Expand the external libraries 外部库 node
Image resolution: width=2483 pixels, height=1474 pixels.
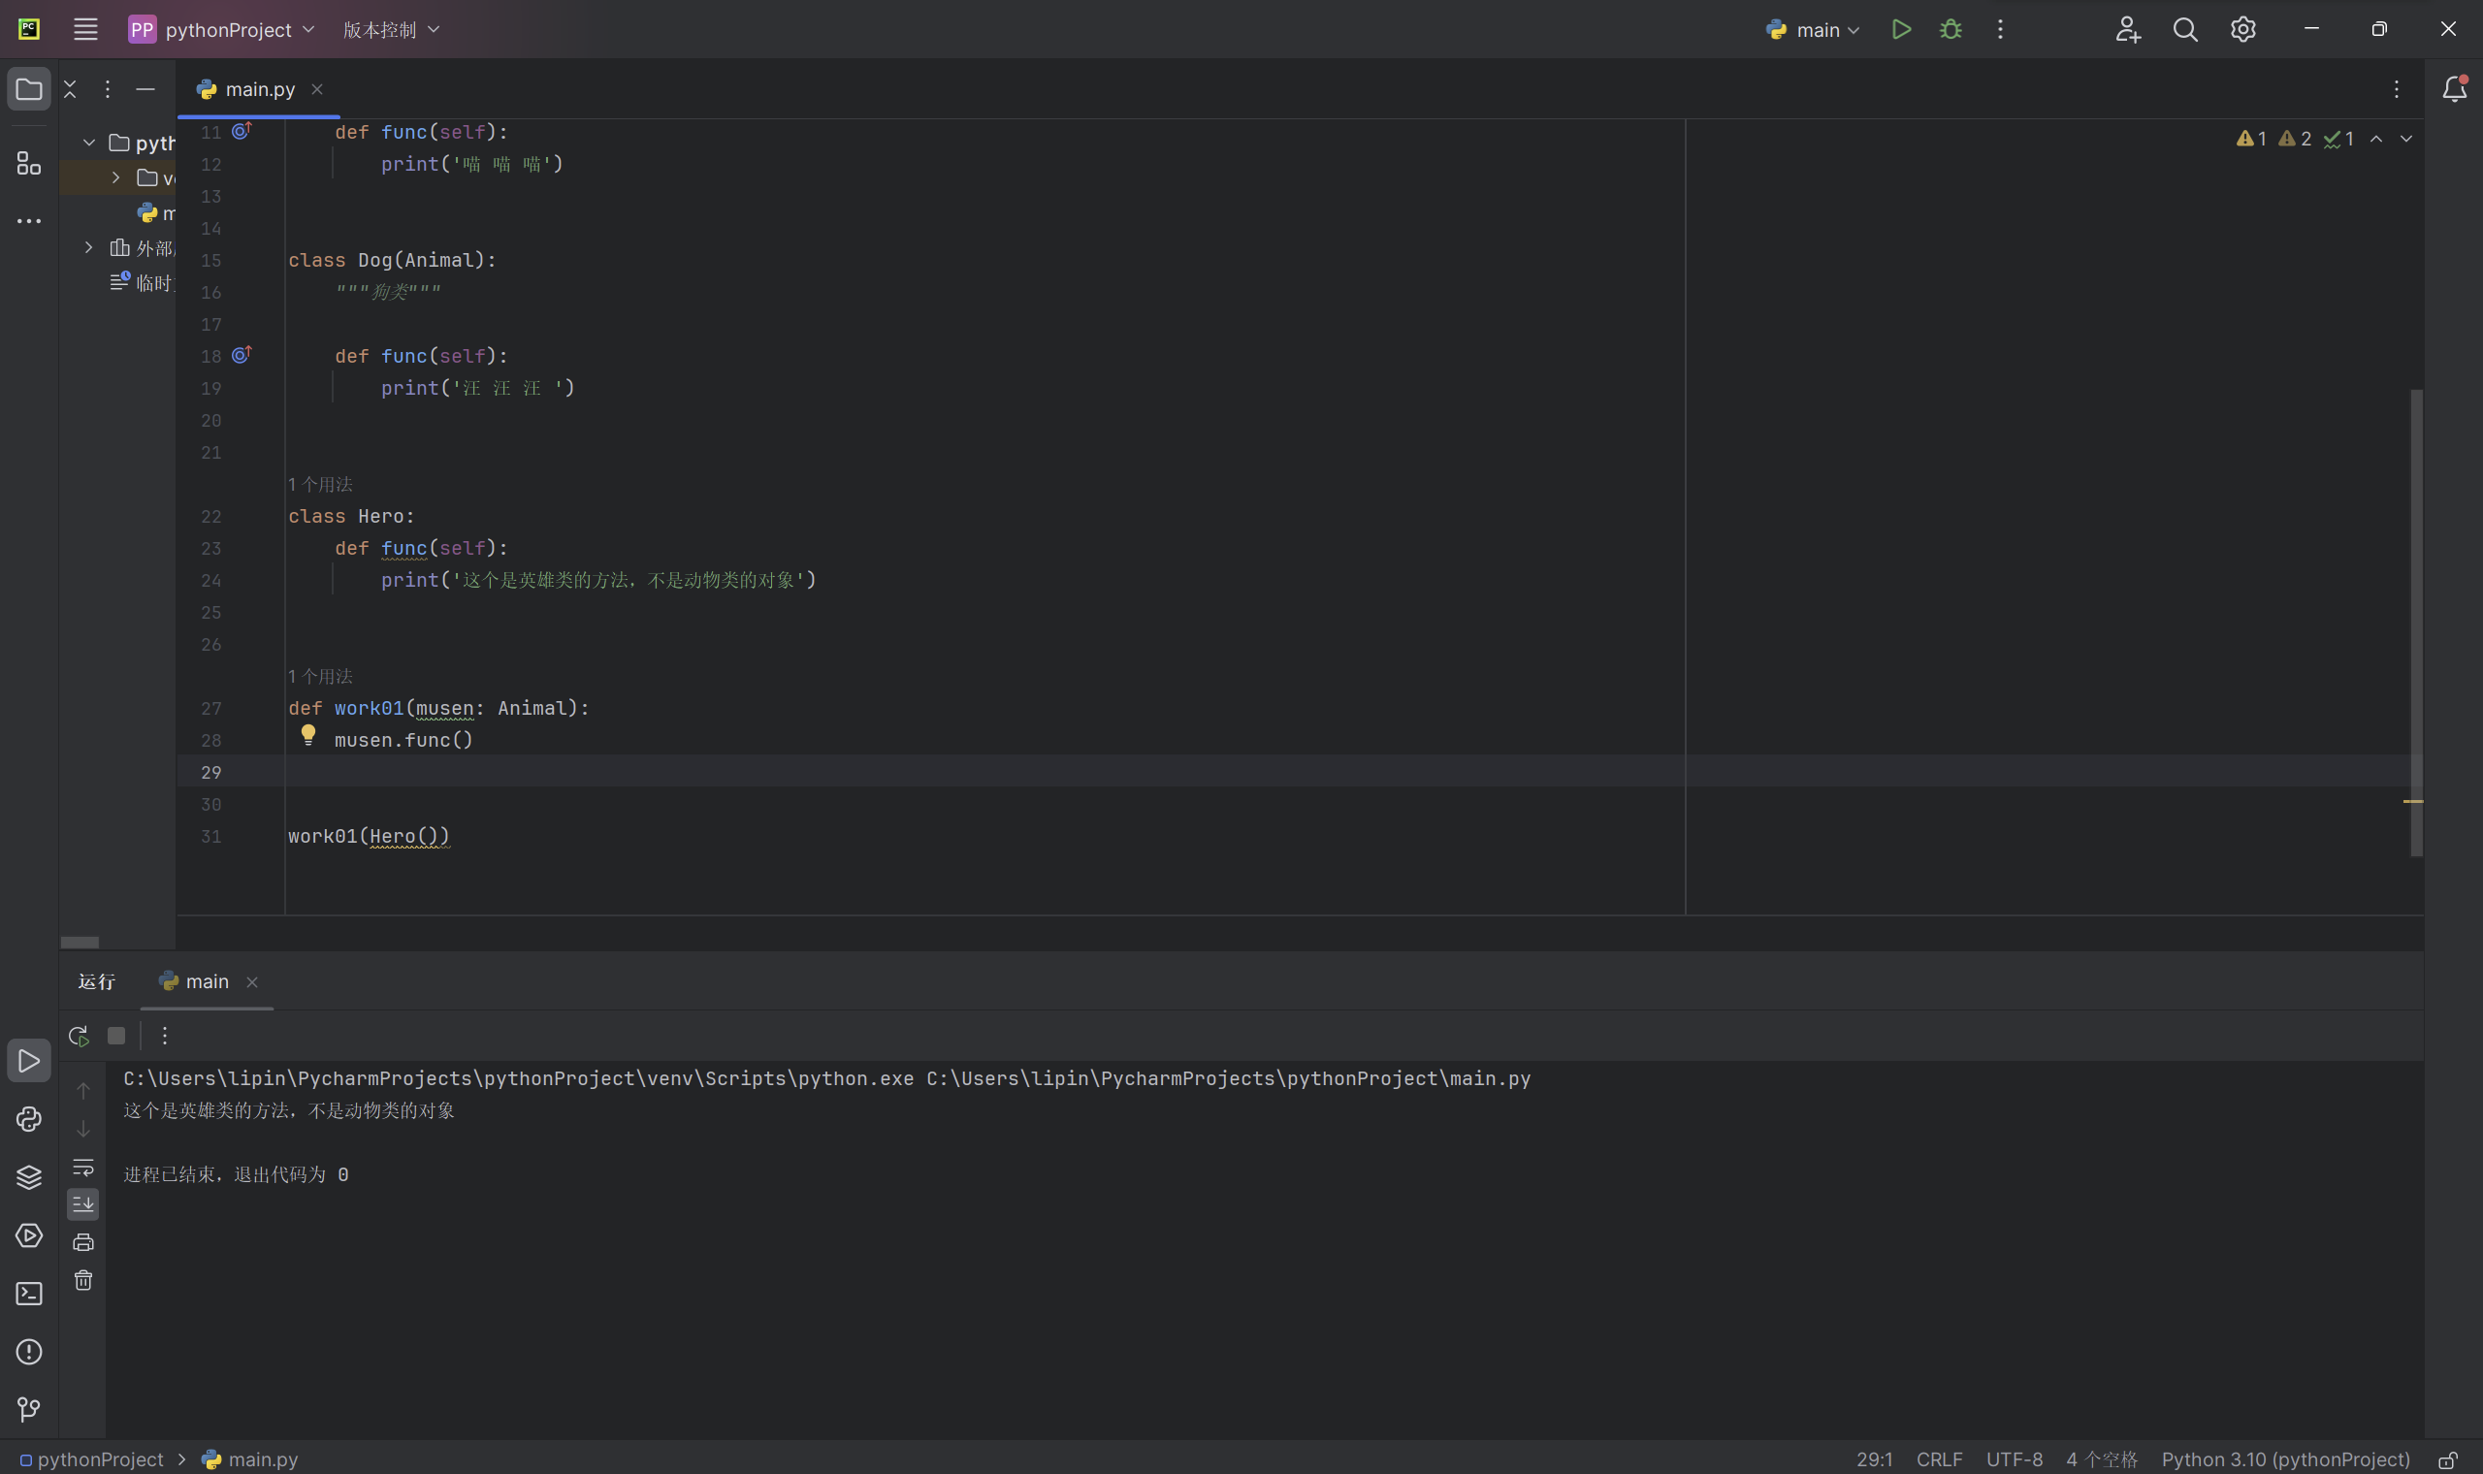point(89,247)
